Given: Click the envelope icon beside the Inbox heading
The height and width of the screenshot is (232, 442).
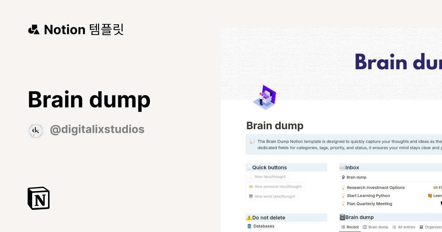Looking at the screenshot, I should pyautogui.click(x=342, y=168).
